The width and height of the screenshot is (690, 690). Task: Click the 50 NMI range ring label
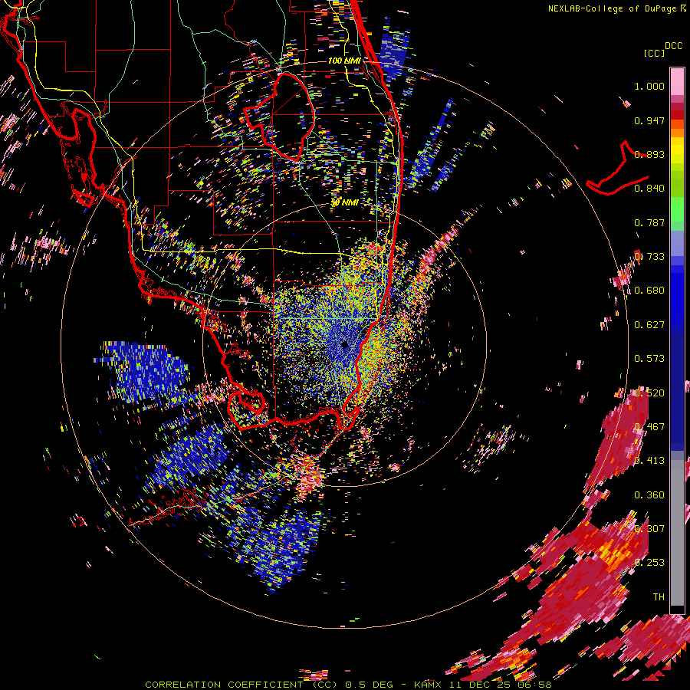pyautogui.click(x=344, y=202)
